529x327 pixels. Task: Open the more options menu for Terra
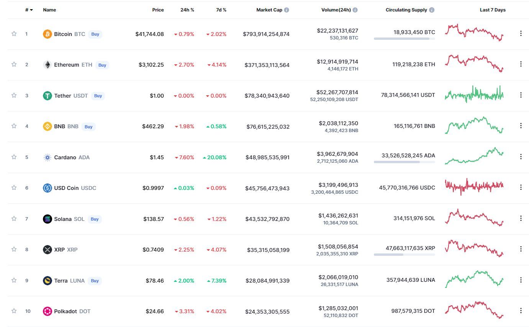click(521, 280)
